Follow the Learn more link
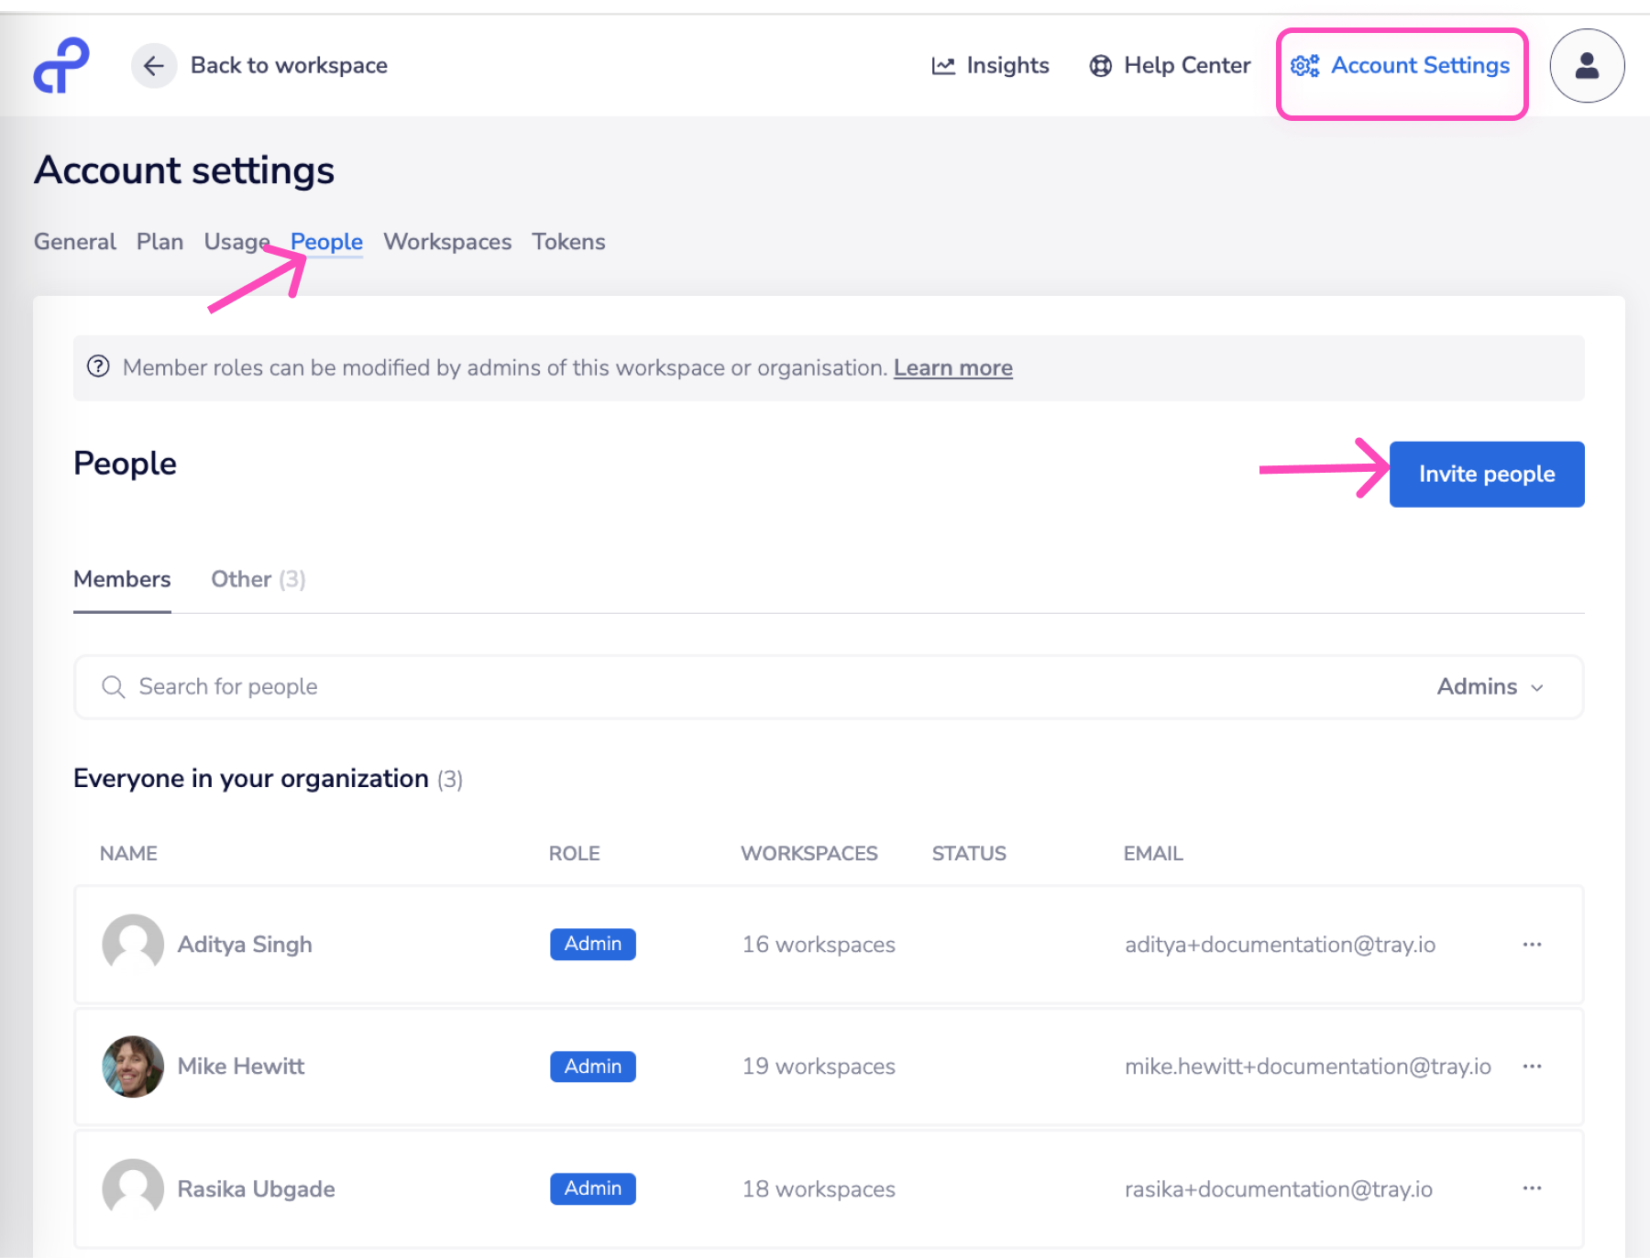Viewport: 1650px width, 1258px height. click(x=952, y=367)
